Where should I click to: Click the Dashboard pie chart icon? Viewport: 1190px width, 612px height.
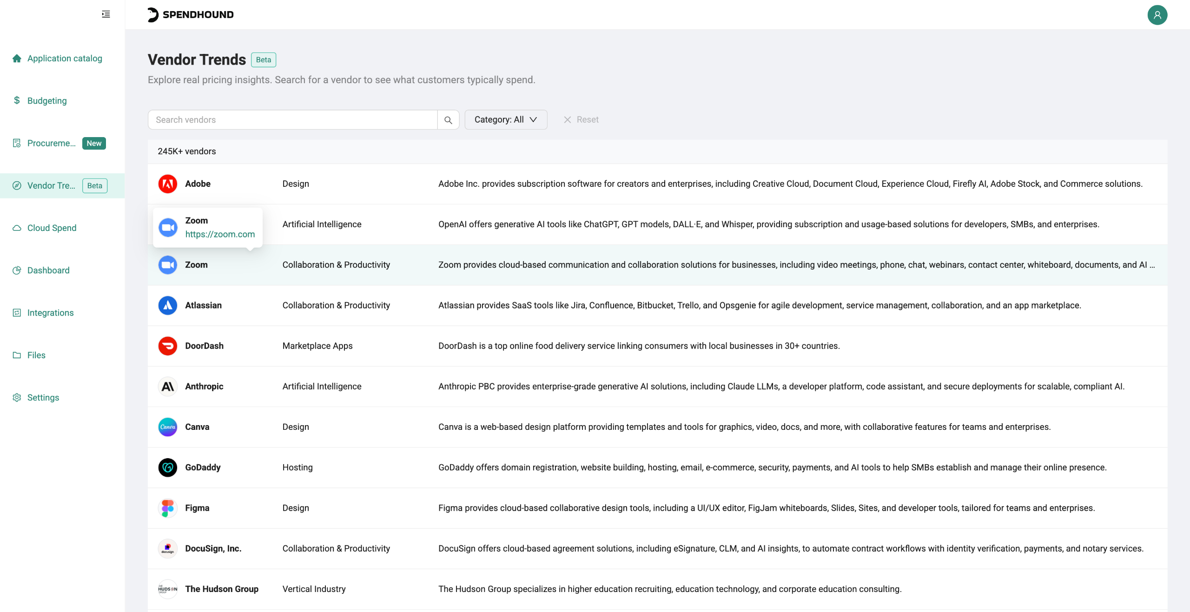click(17, 270)
